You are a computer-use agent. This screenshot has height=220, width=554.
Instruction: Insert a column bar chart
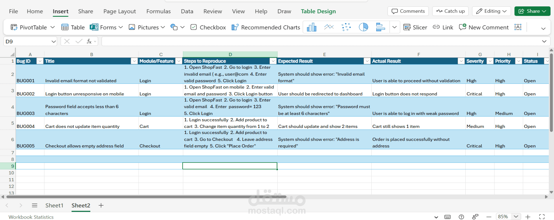(311, 27)
